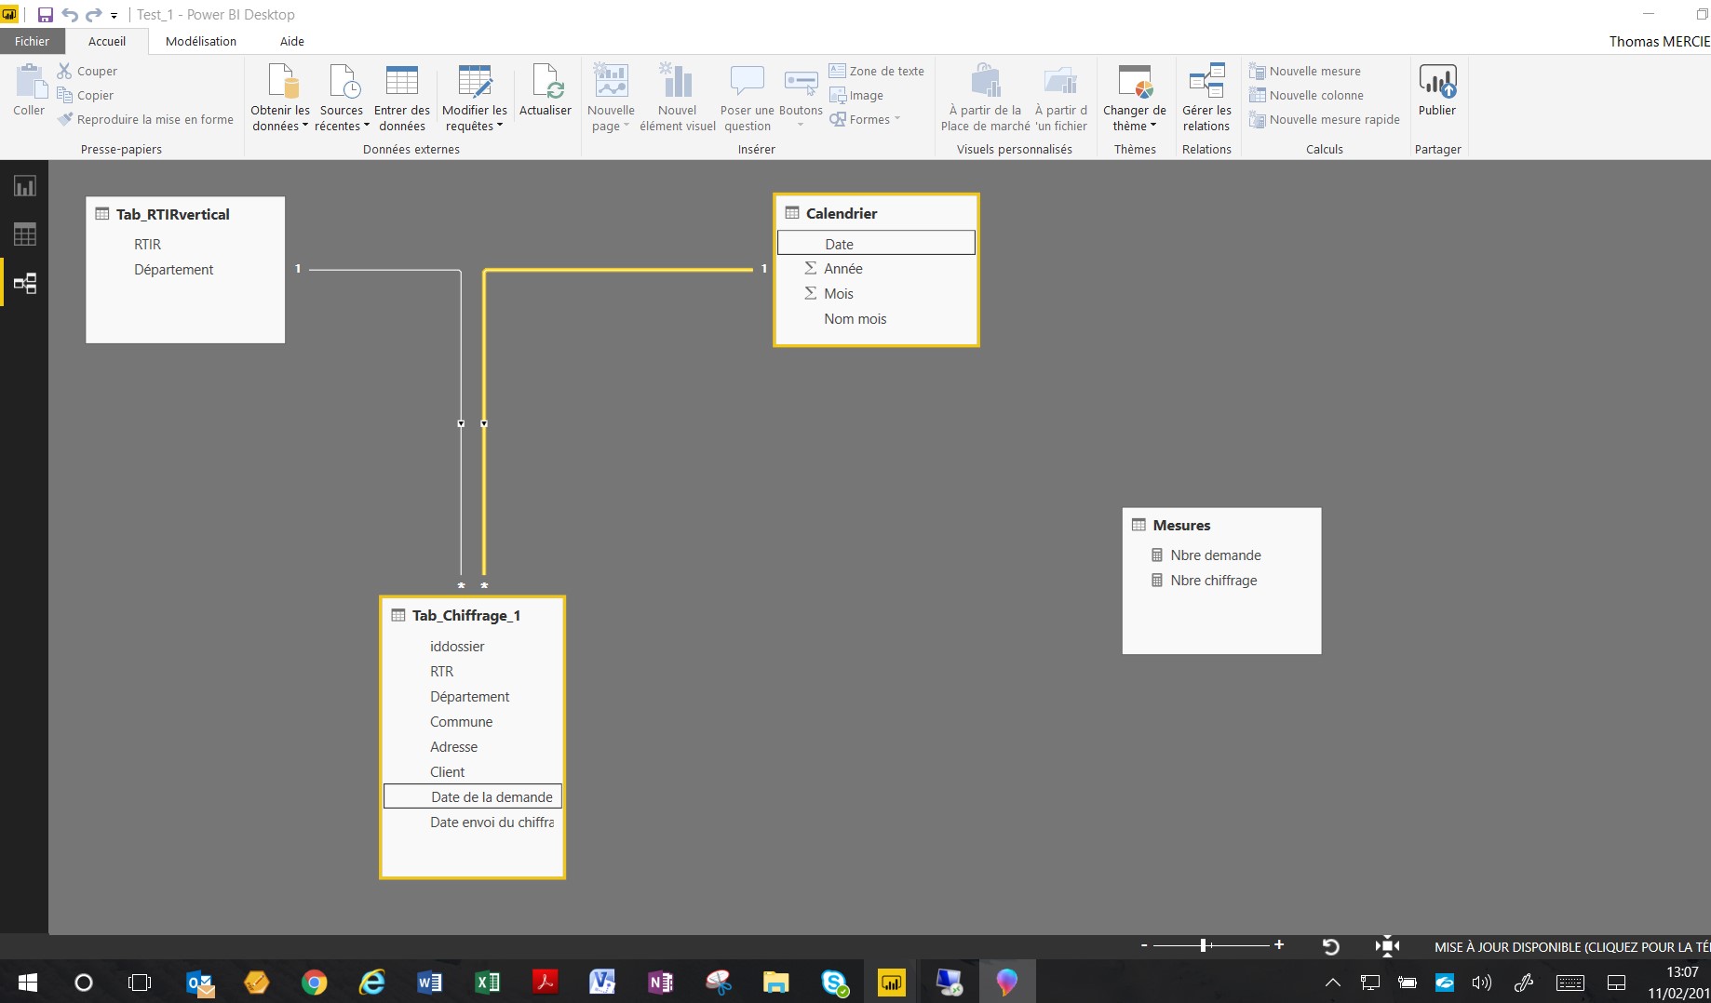Image resolution: width=1711 pixels, height=1003 pixels.
Task: Click zoom in plus button
Action: coord(1279,945)
